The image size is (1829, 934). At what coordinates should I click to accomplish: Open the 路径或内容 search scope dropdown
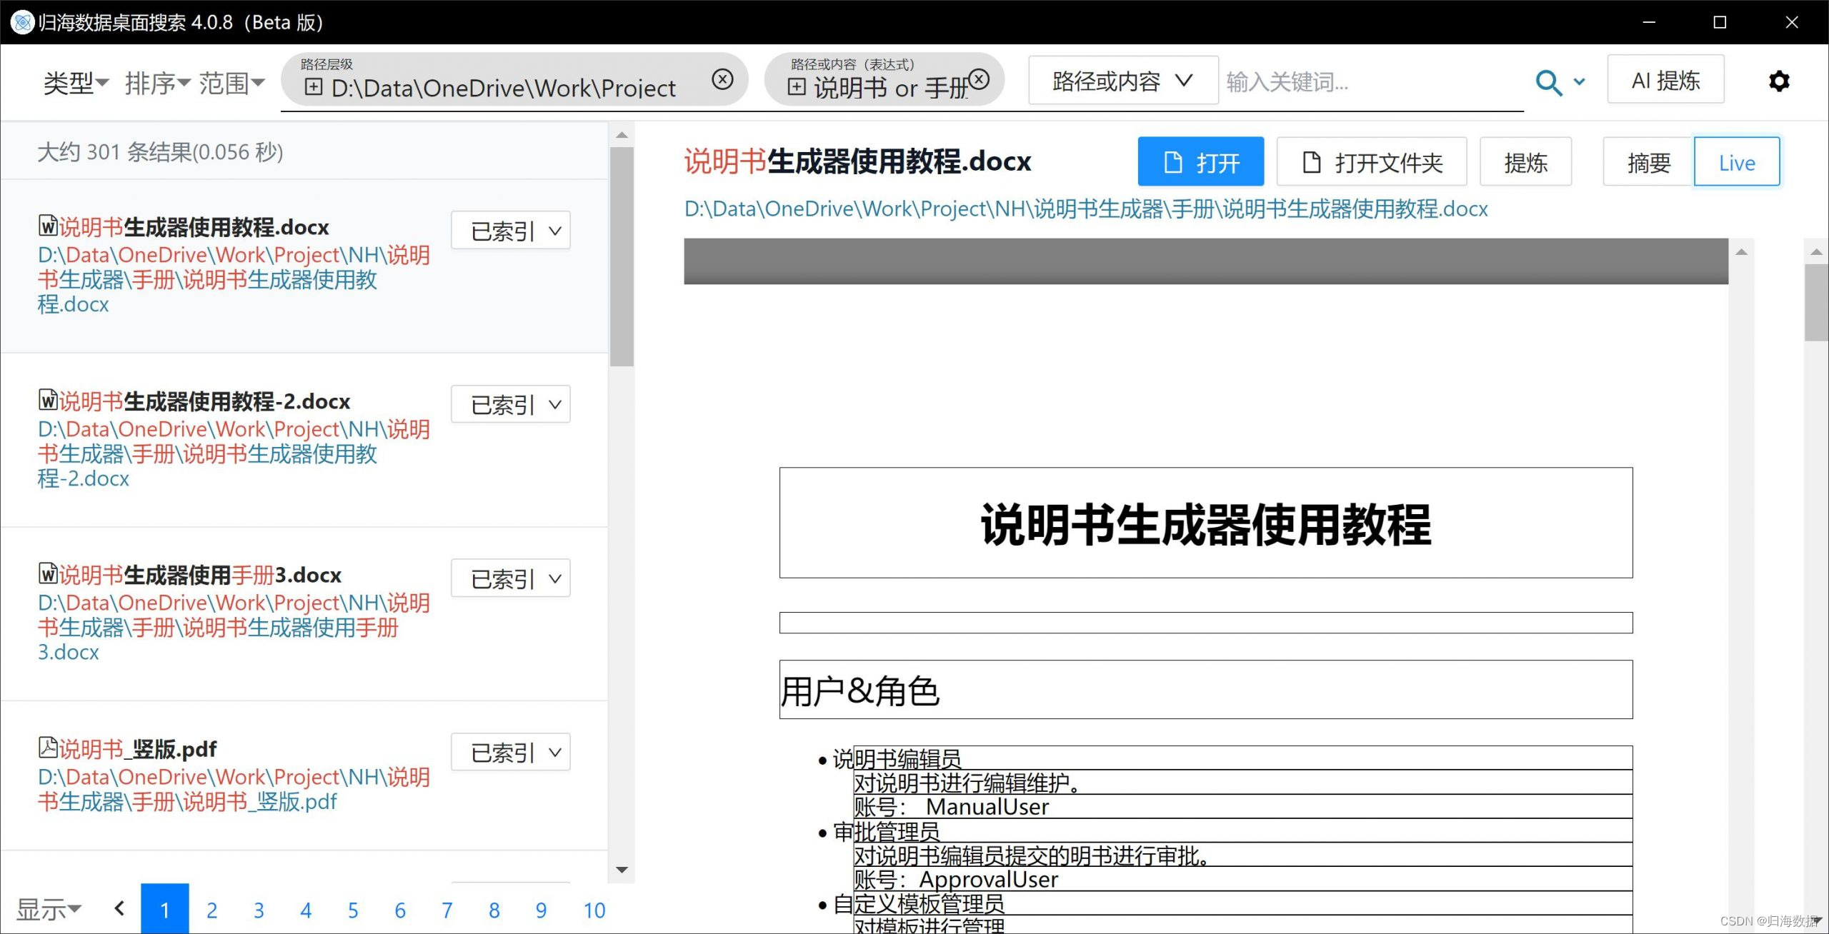pos(1122,81)
